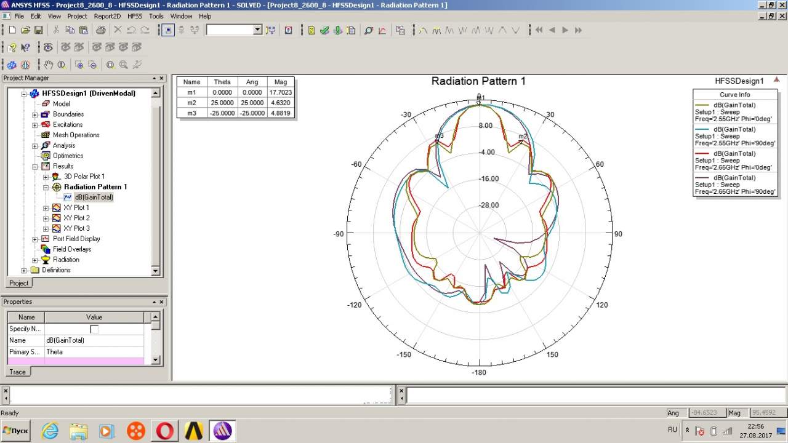Image resolution: width=788 pixels, height=443 pixels.
Task: Click the Paste clipboard toolbar icon
Action: 83,30
